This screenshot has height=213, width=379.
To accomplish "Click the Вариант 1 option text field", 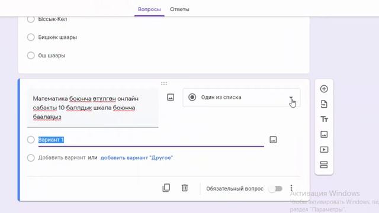I will click(151, 140).
